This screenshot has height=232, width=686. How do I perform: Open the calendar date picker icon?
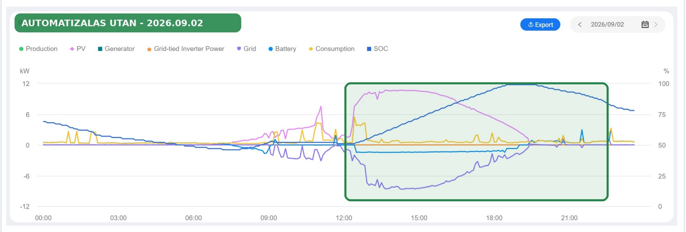point(645,24)
